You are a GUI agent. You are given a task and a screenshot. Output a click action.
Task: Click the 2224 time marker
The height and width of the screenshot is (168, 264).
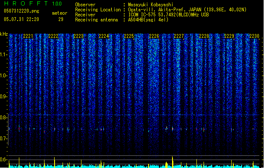104,36
